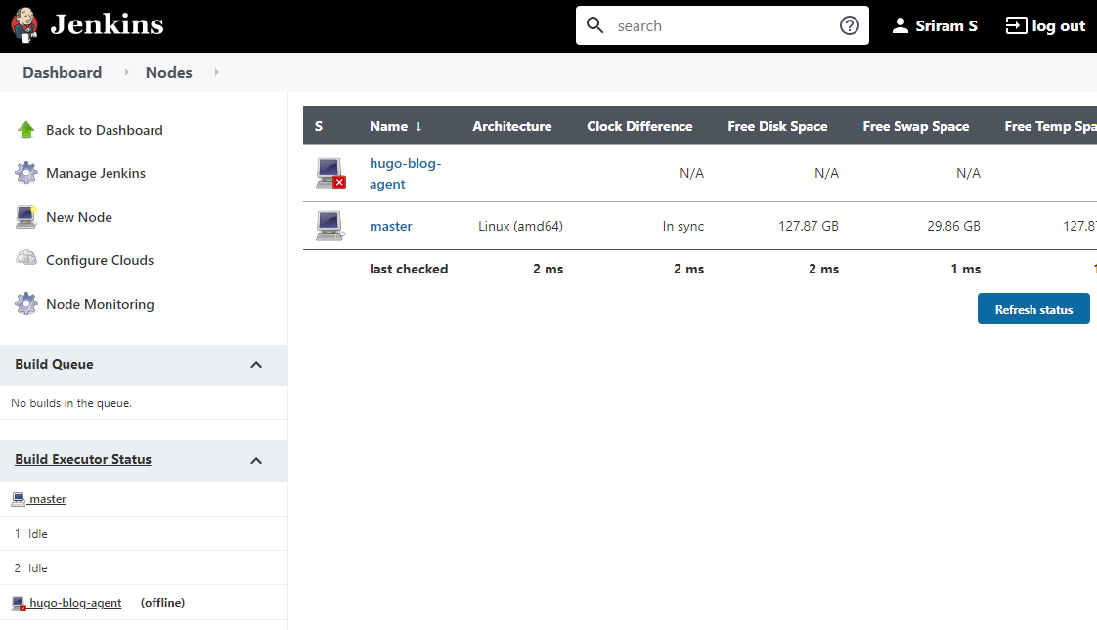Sort table by the S status column
This screenshot has height=630, width=1097.
319,126
